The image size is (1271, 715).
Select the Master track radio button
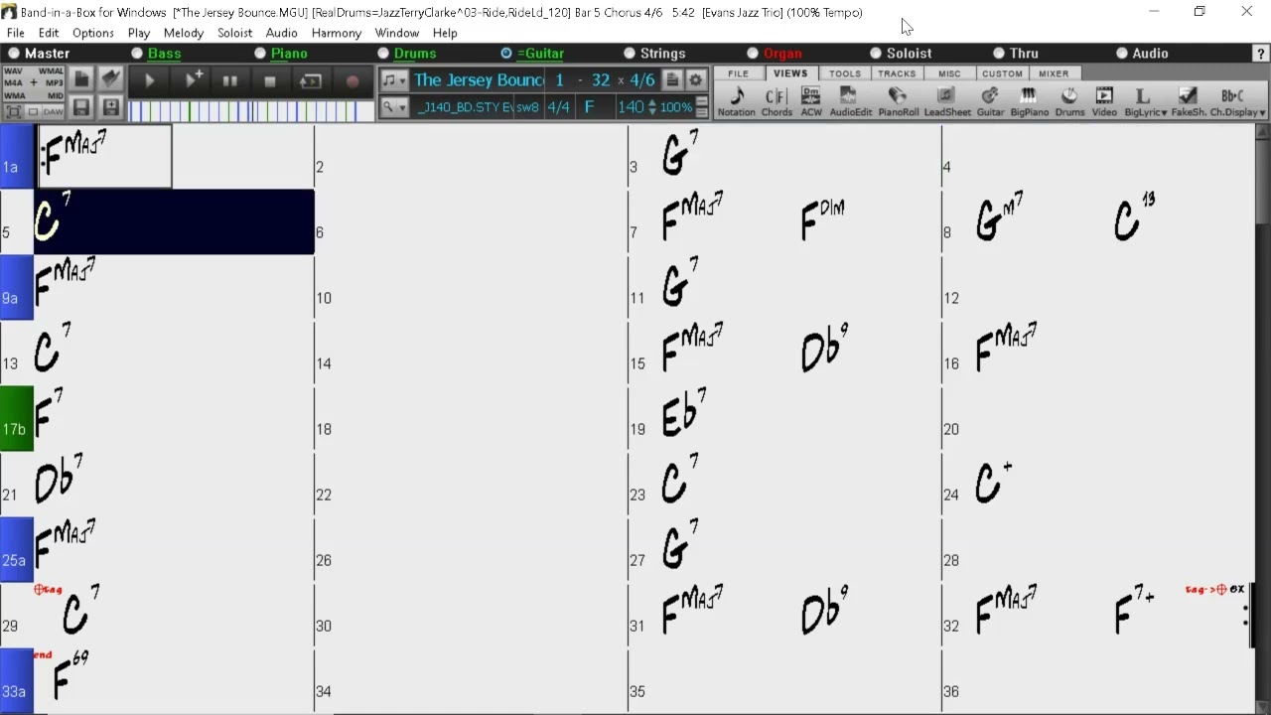[14, 54]
